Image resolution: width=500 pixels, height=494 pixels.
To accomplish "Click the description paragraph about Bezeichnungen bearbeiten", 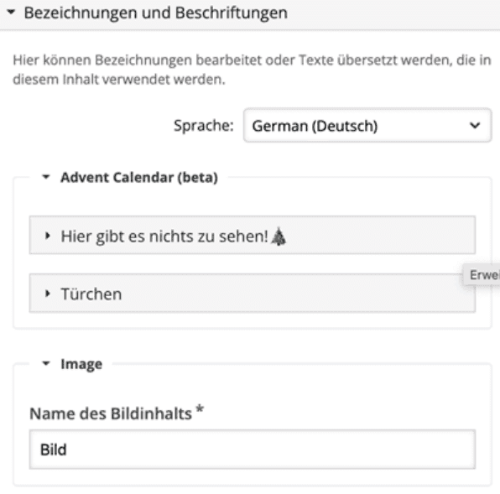I will point(252,70).
